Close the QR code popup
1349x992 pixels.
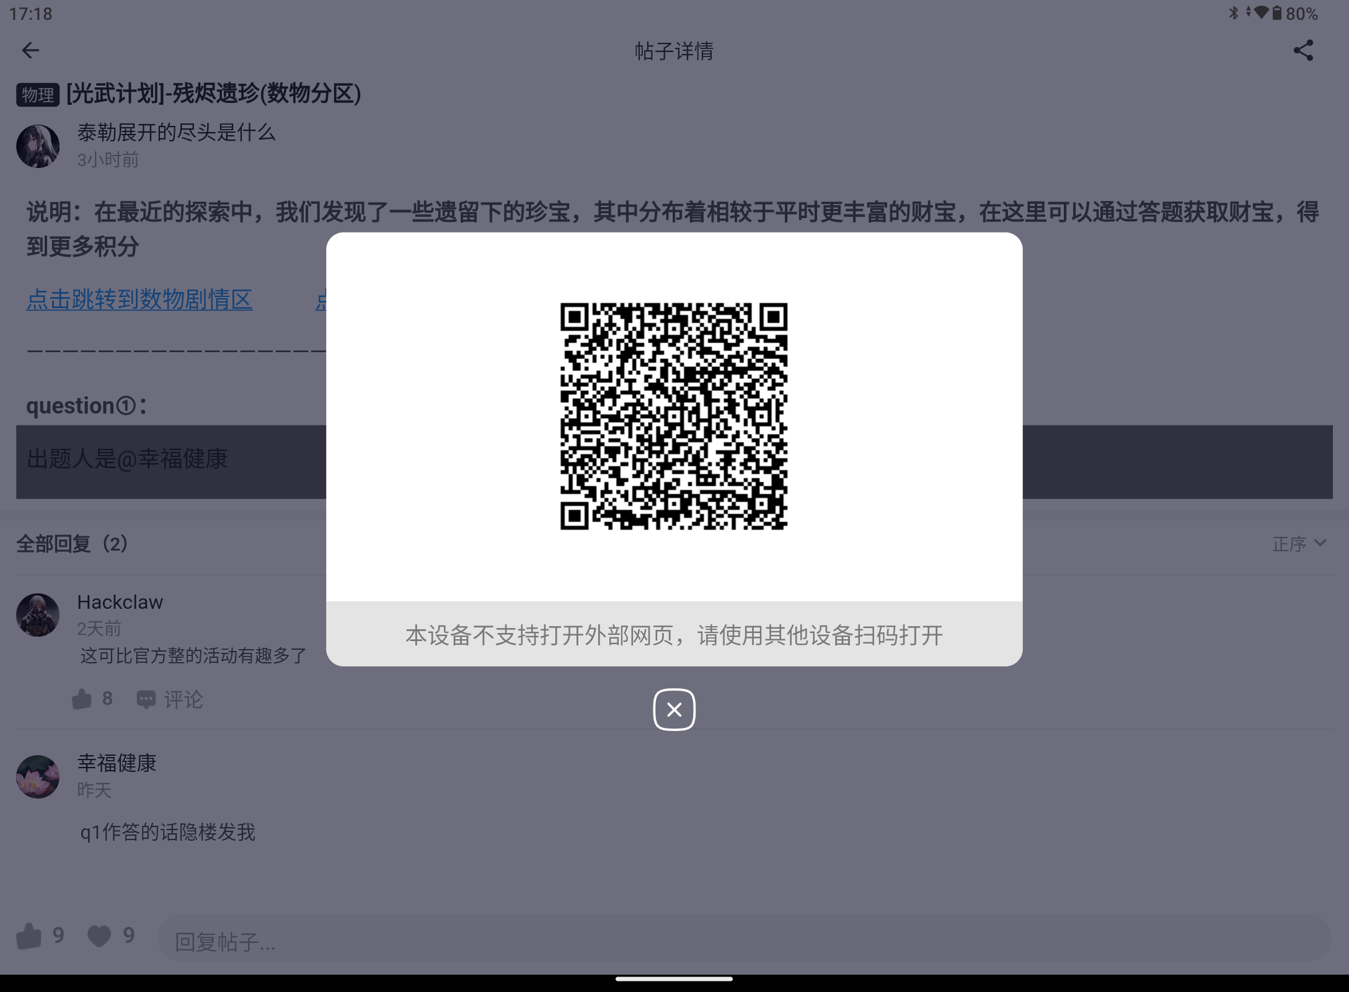point(674,709)
